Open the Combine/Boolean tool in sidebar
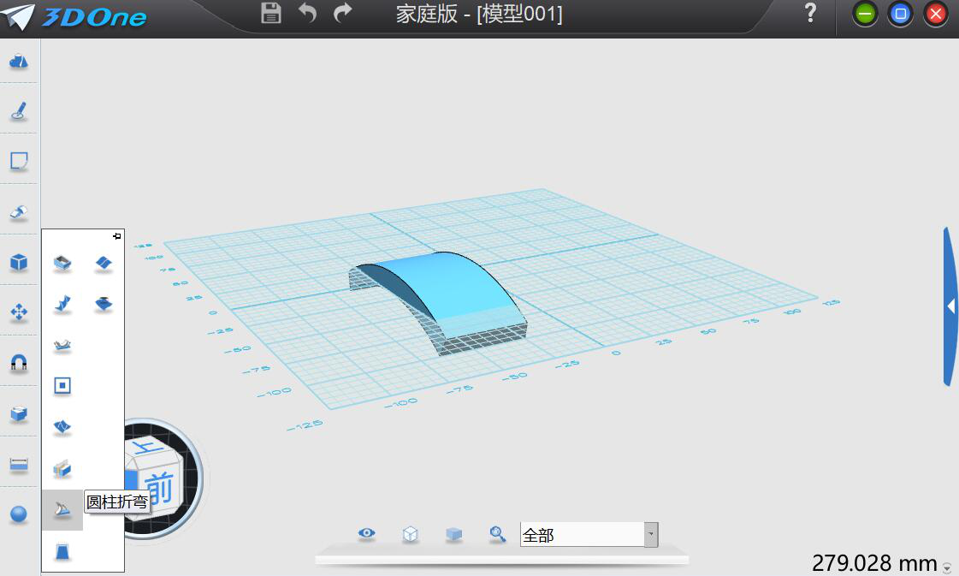Screen dimensions: 959x576 [19, 413]
